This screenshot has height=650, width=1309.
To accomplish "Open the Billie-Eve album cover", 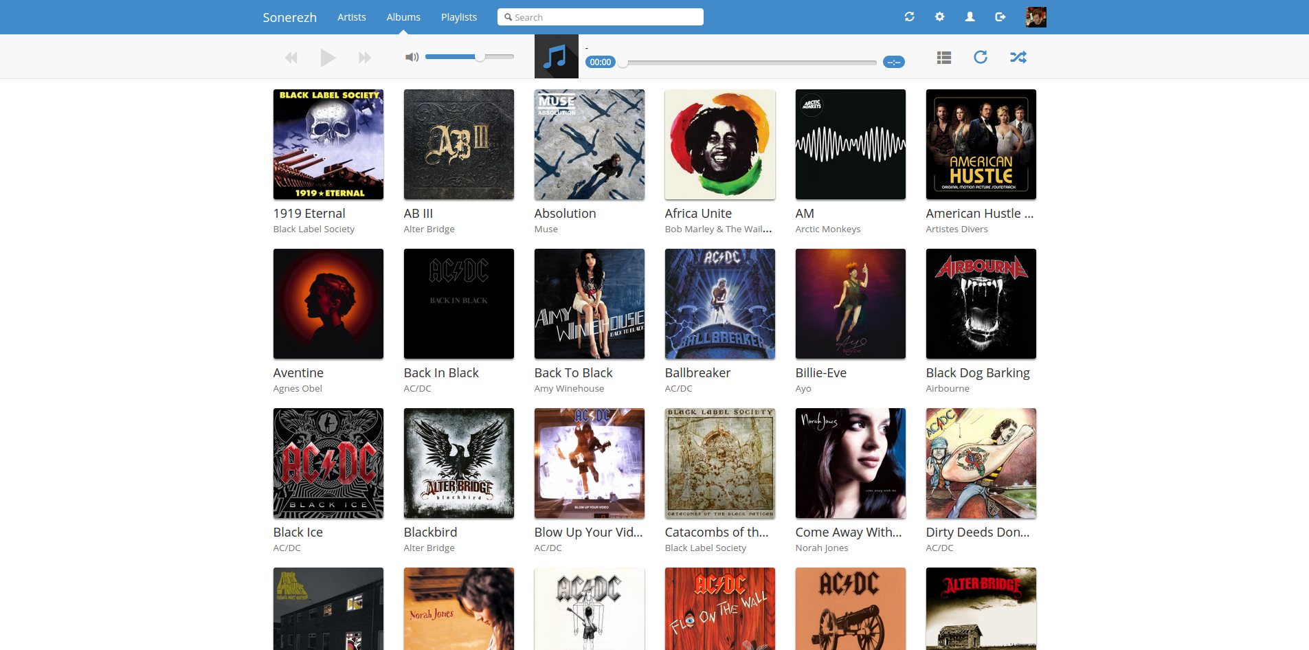I will (851, 304).
